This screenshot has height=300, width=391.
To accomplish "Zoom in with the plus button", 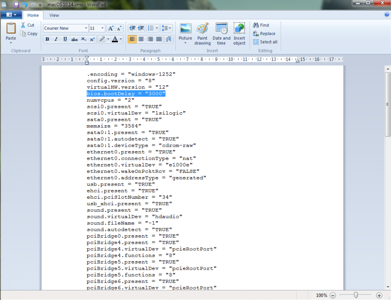I will coord(379,295).
